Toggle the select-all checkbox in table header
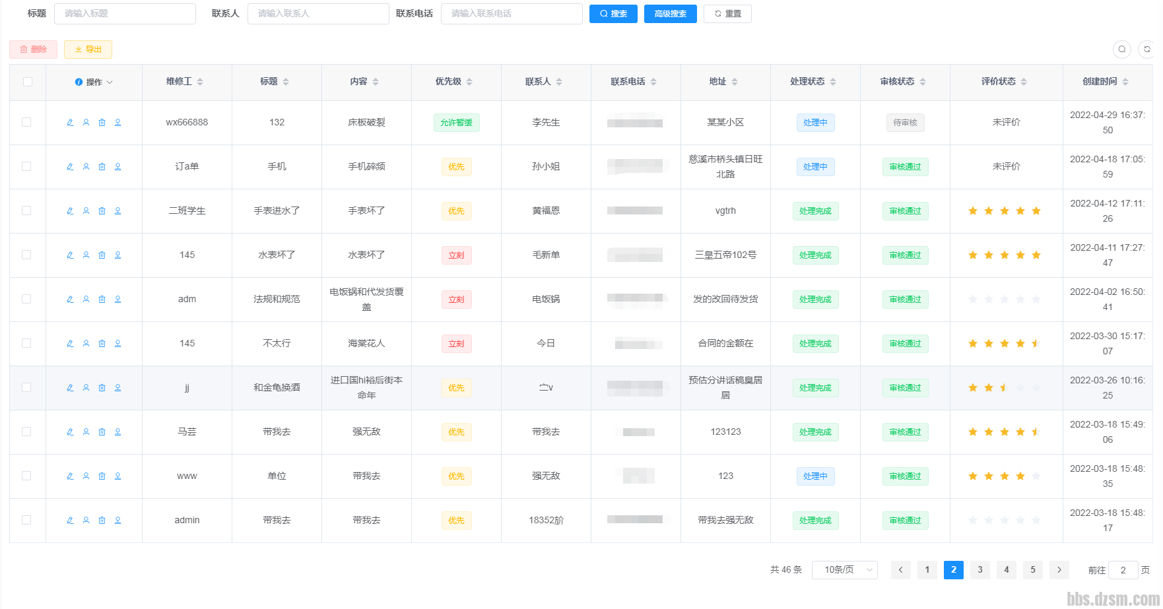 [28, 82]
